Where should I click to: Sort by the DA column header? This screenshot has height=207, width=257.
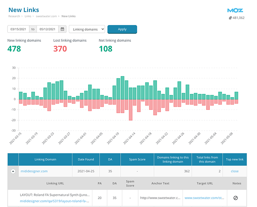pos(110,160)
